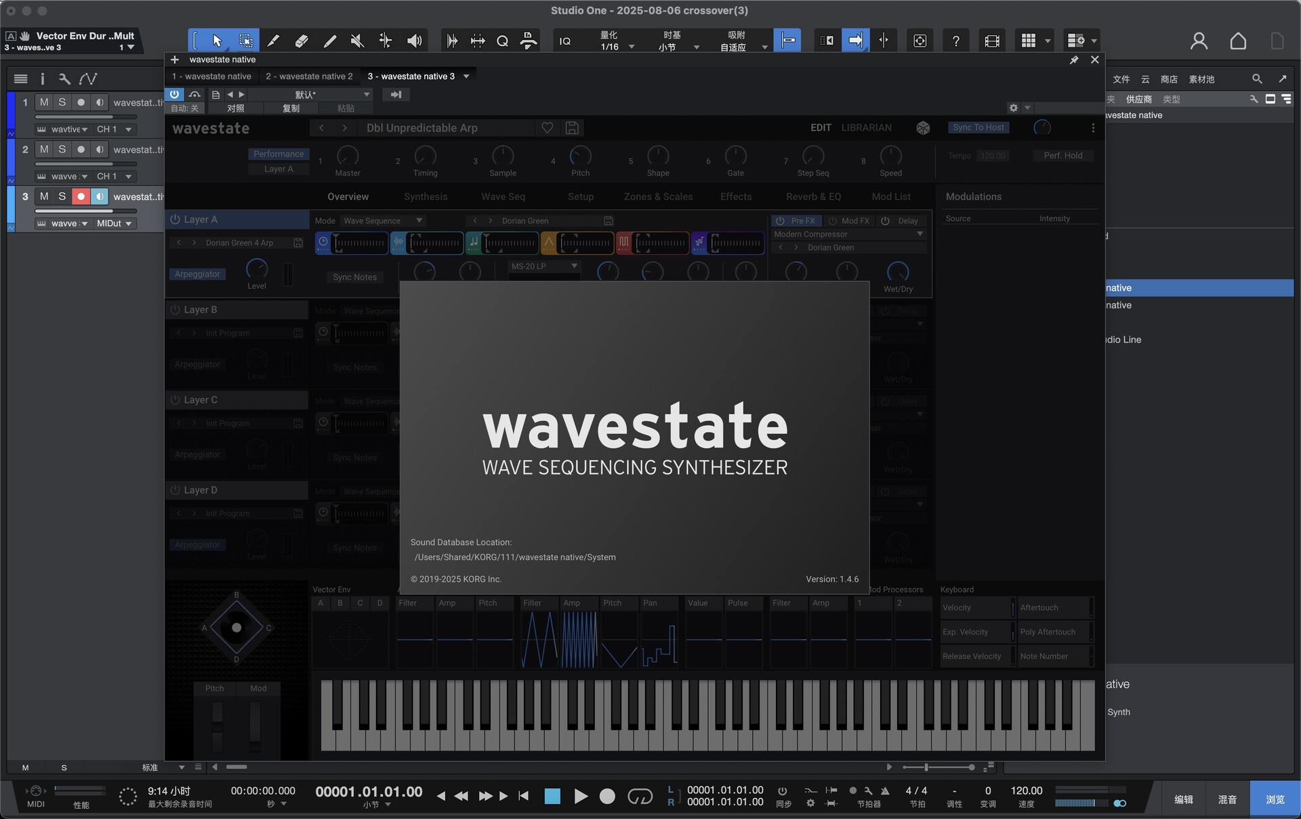Viewport: 1301px width, 819px height.
Task: Click the 对照 compare button
Action: 236,108
